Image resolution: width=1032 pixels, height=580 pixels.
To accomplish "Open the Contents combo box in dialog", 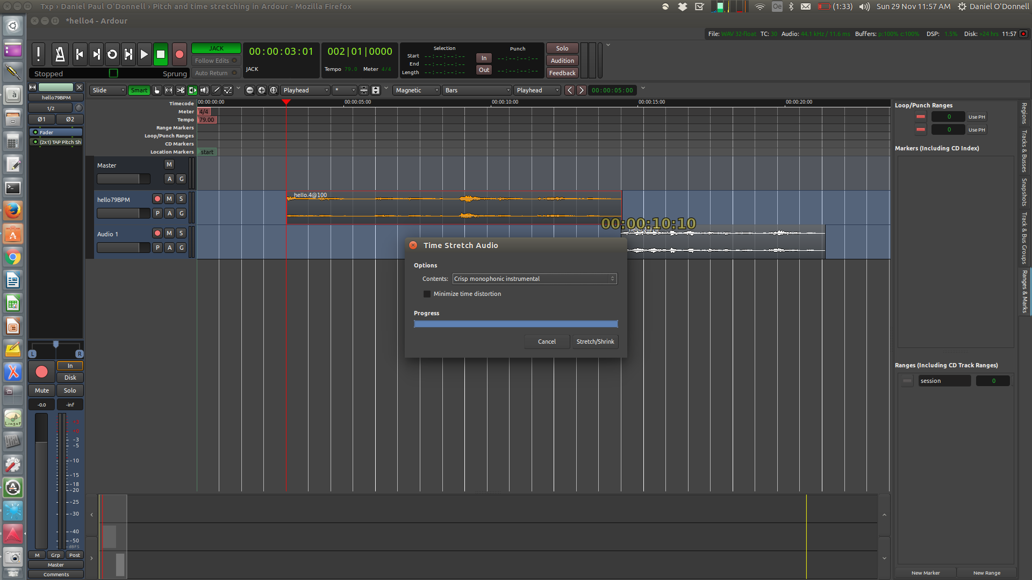I will (535, 279).
